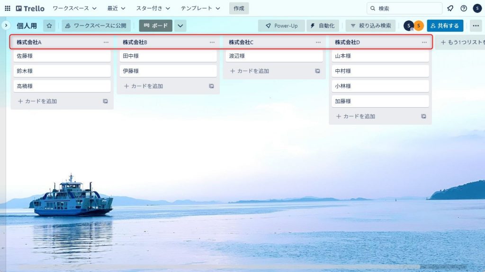The image size is (485, 272).
Task: Click the orange board member avatar
Action: 419,26
